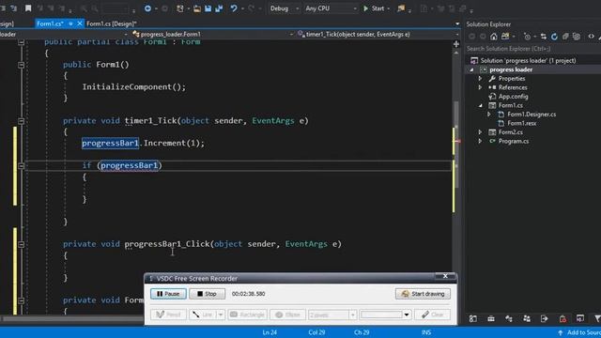The height and width of the screenshot is (338, 601).
Task: Click the first icon in bottom right tab strip
Action: 473,319
